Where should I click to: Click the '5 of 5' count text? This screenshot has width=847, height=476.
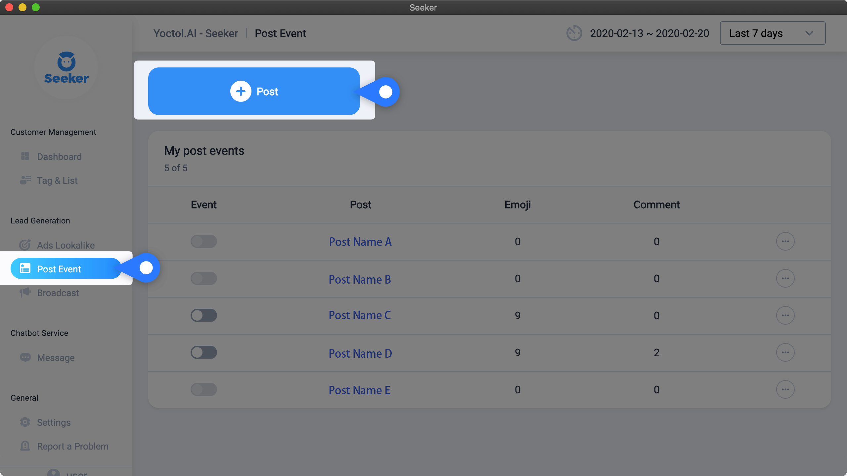(x=176, y=168)
